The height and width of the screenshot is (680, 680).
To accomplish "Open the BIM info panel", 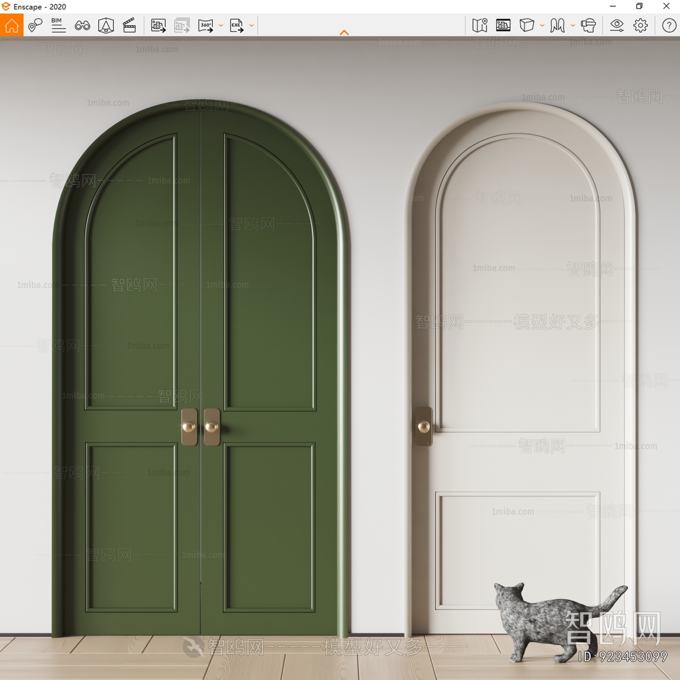I will click(58, 25).
